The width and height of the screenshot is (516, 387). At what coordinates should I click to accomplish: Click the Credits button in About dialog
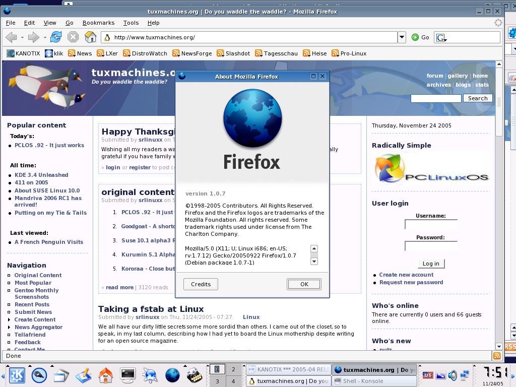[201, 284]
